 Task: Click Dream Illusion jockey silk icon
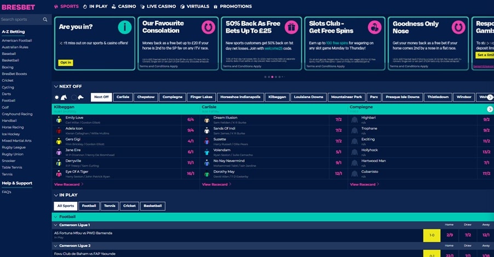coord(206,120)
